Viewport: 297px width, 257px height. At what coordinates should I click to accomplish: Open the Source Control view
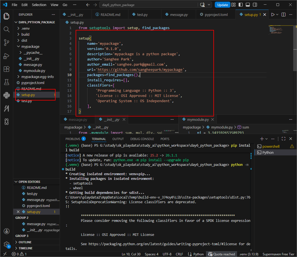pos(6,43)
